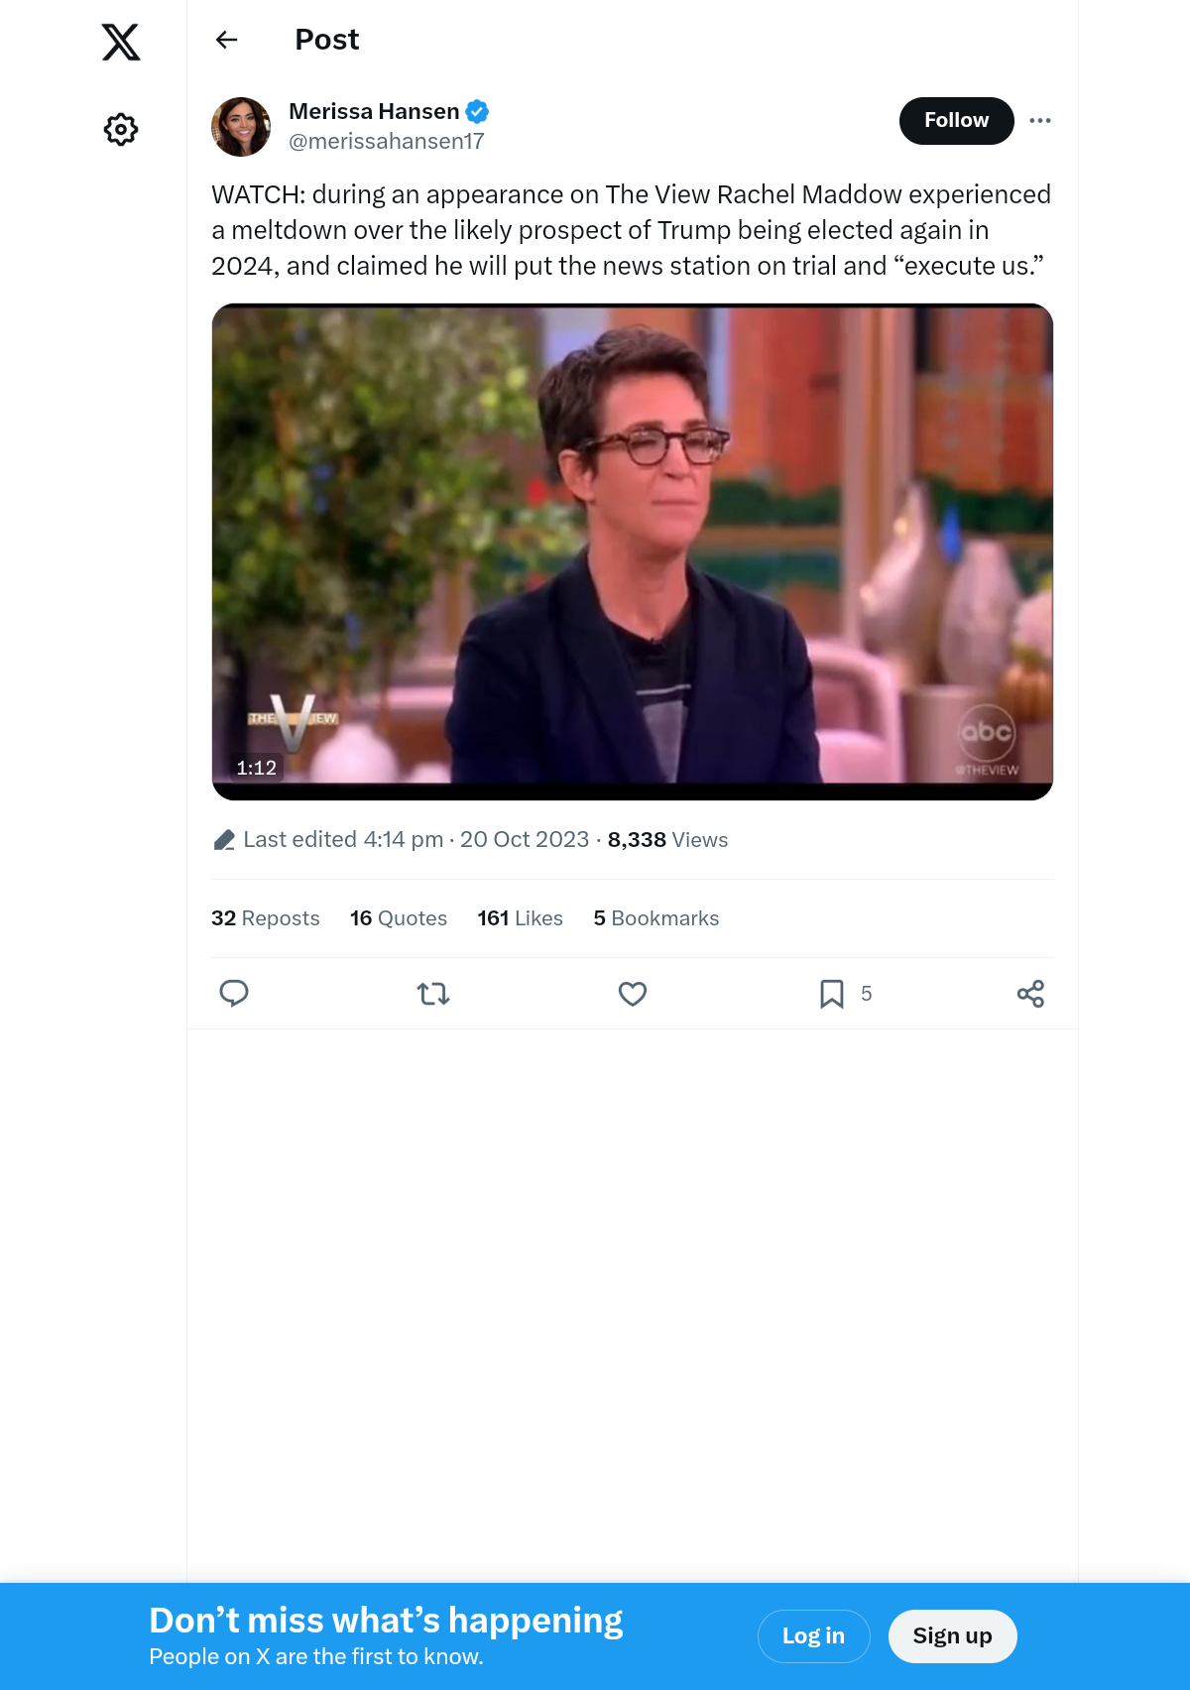Image resolution: width=1190 pixels, height=1690 pixels.
Task: Click the X logo icon
Action: tap(121, 42)
